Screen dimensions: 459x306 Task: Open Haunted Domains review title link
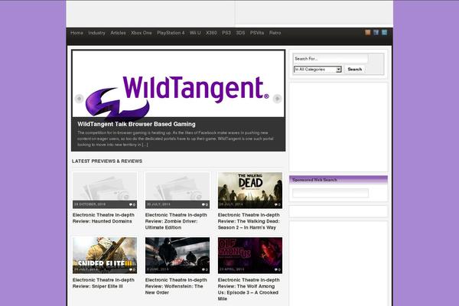click(x=103, y=218)
